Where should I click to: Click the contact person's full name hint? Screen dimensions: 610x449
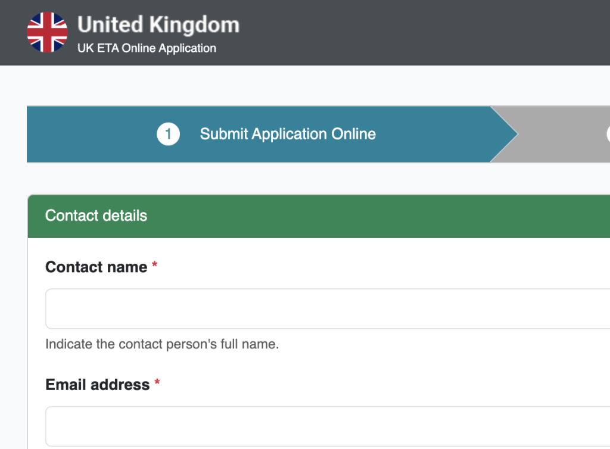point(162,344)
